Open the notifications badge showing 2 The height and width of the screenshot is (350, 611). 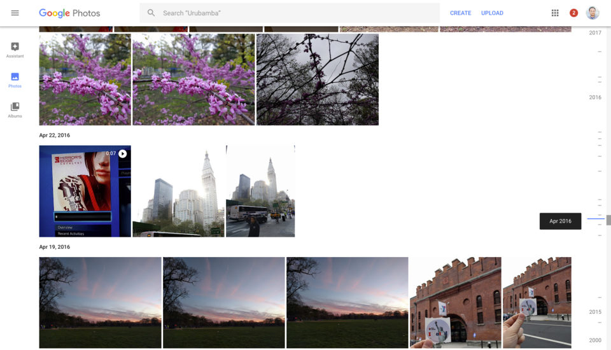[x=573, y=13]
